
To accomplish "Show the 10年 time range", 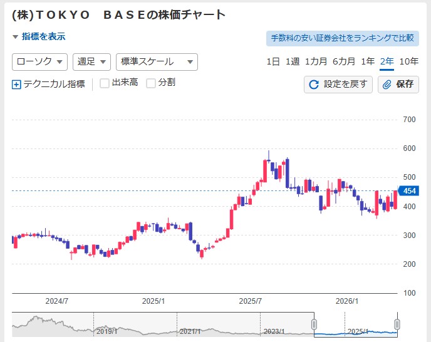I will point(408,61).
